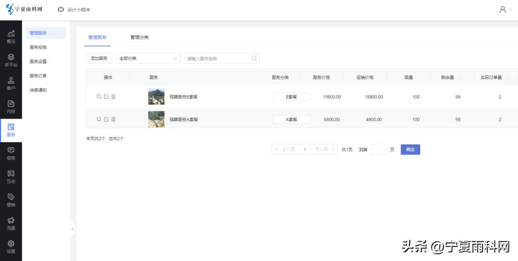Switch to the 管理分类 tab
Image resolution: width=518 pixels, height=261 pixels.
tap(140, 37)
